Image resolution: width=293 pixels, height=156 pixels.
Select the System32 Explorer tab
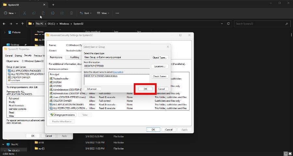pyautogui.click(x=24, y=5)
